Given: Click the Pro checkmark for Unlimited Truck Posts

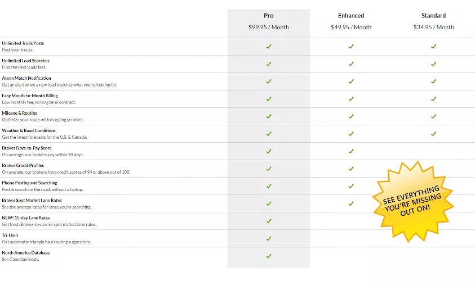Looking at the screenshot, I should click(269, 47).
